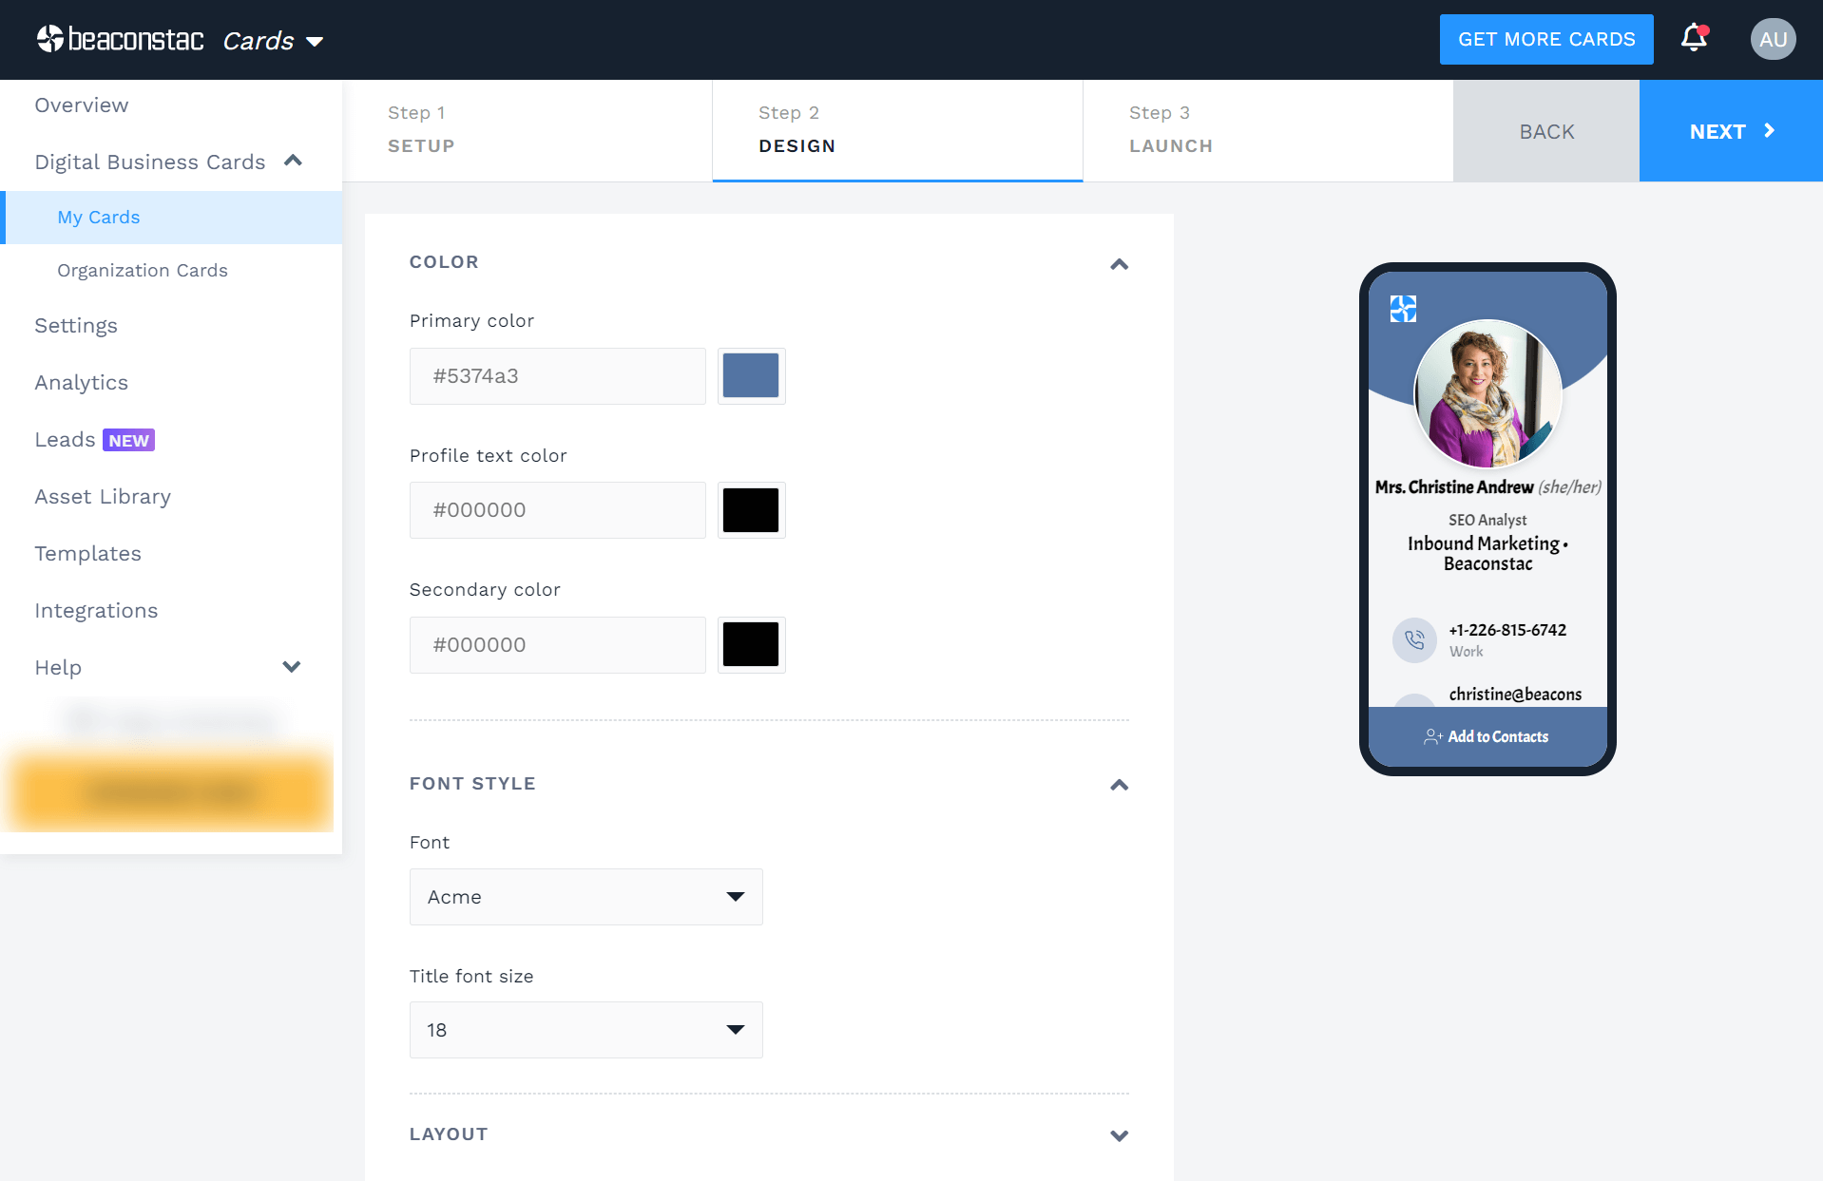
Task: Select Step 2 DESIGN tab
Action: (897, 130)
